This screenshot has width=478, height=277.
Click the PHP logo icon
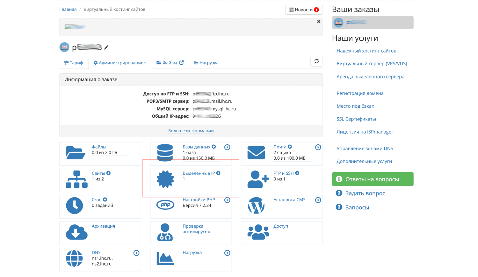pos(165,205)
